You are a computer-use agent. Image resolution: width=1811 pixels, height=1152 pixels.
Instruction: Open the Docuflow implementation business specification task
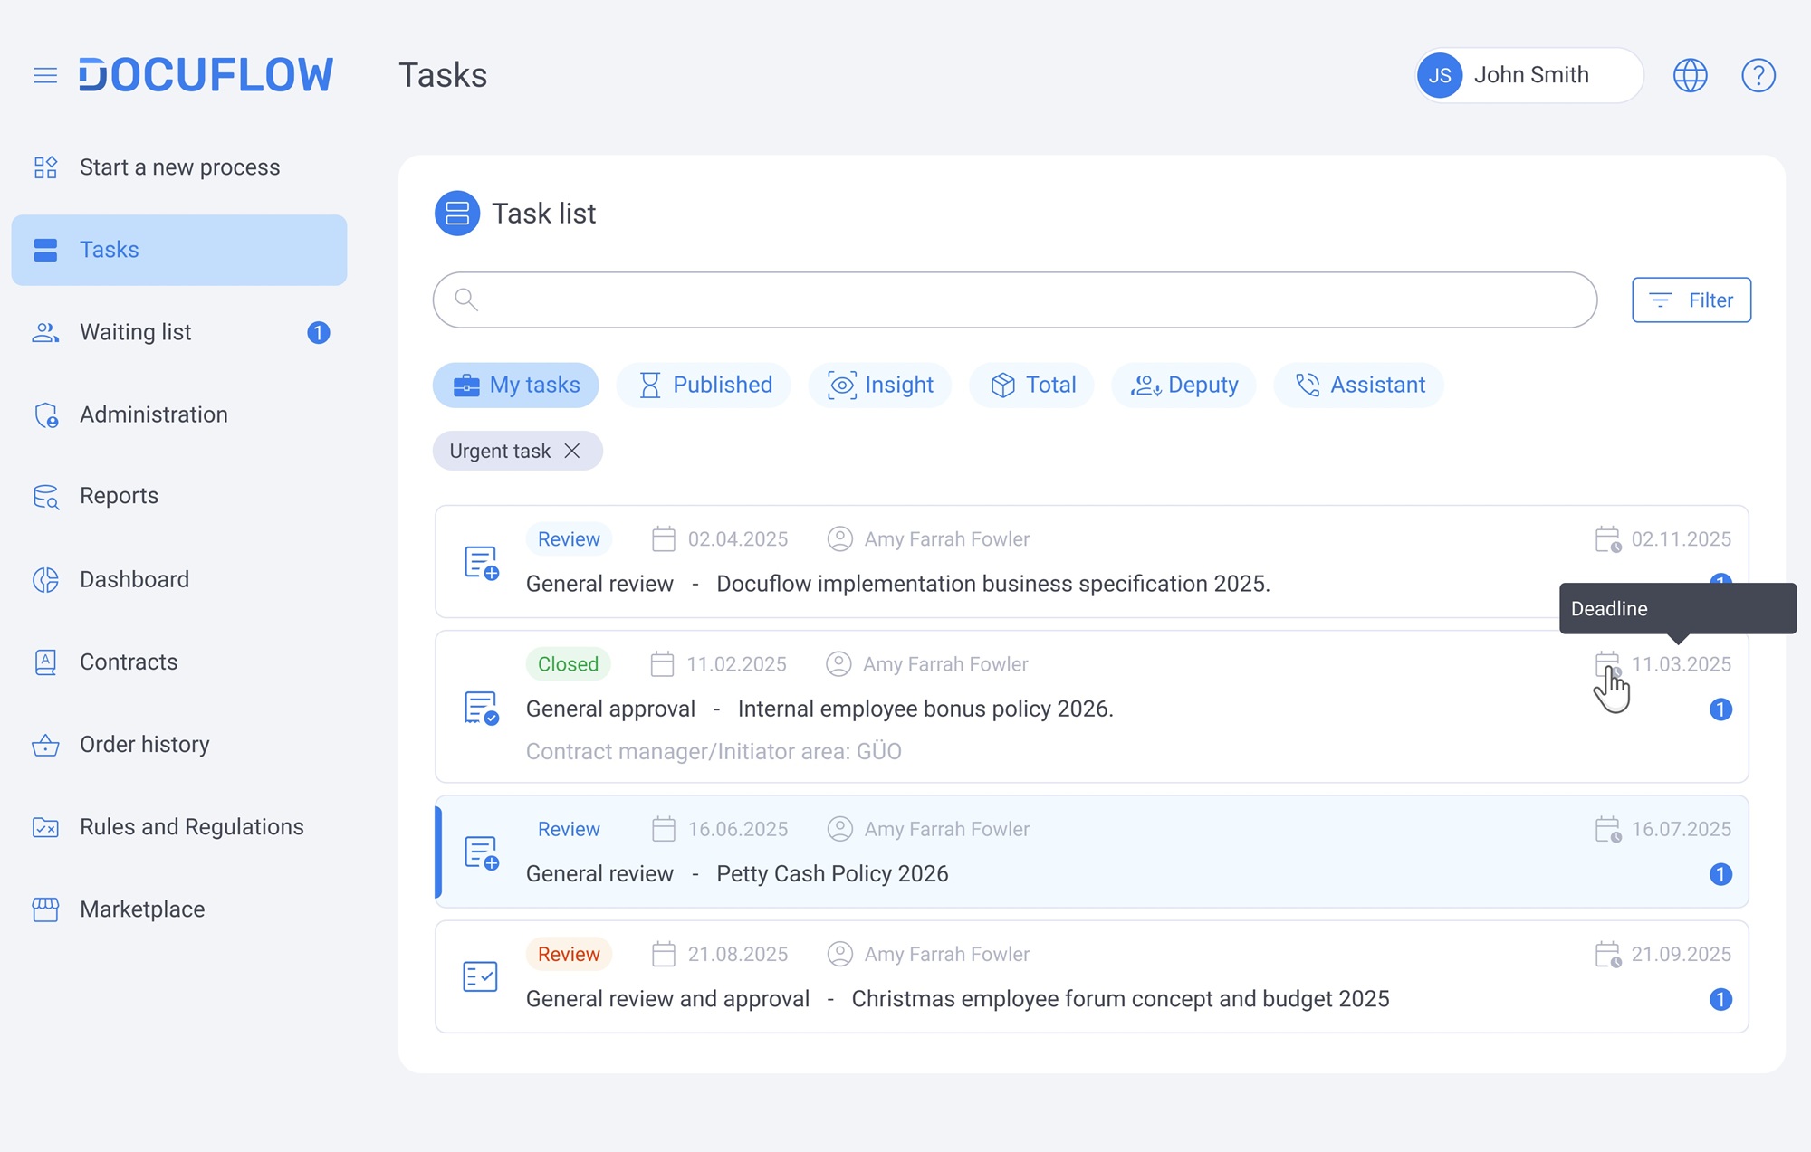pos(992,584)
